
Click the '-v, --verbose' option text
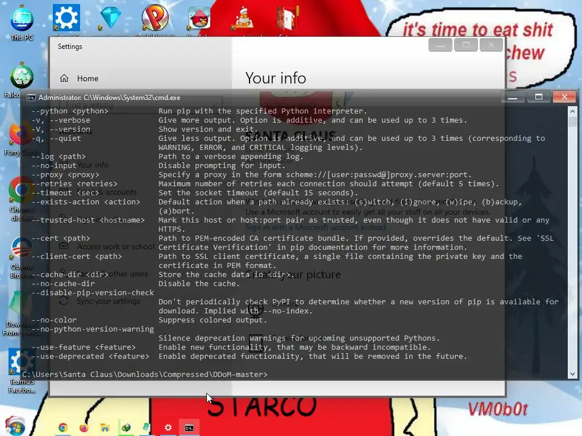pos(61,120)
